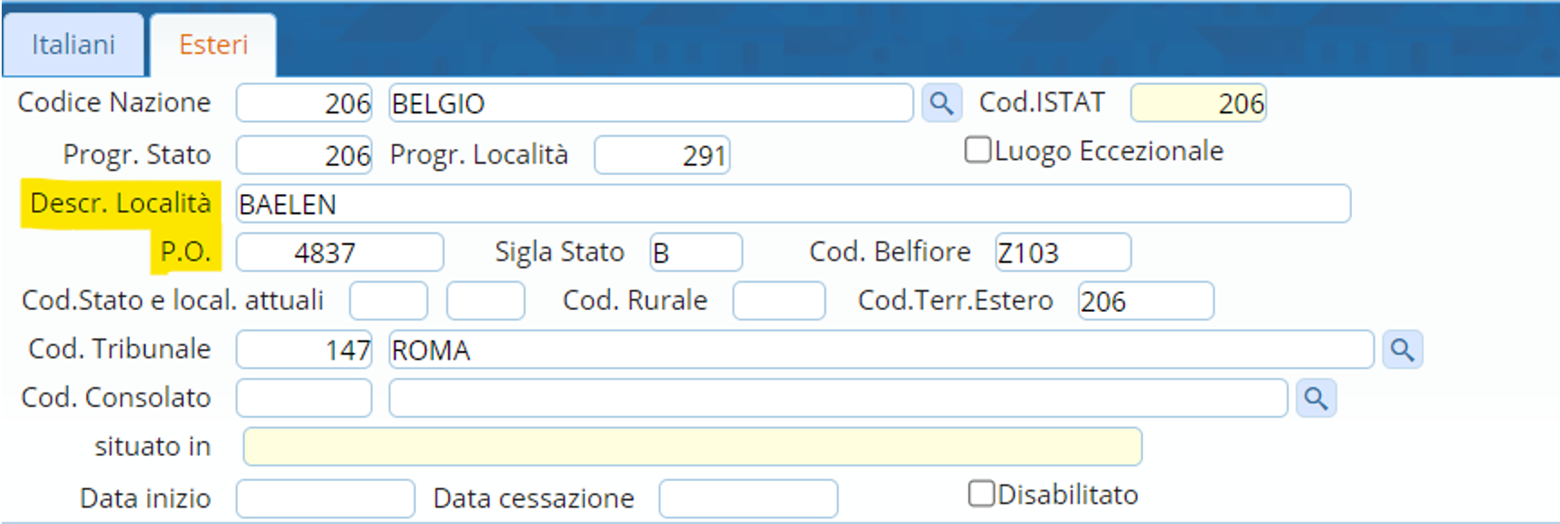The image size is (1560, 524).
Task: Click the Codice Nazione code field
Action: [304, 104]
